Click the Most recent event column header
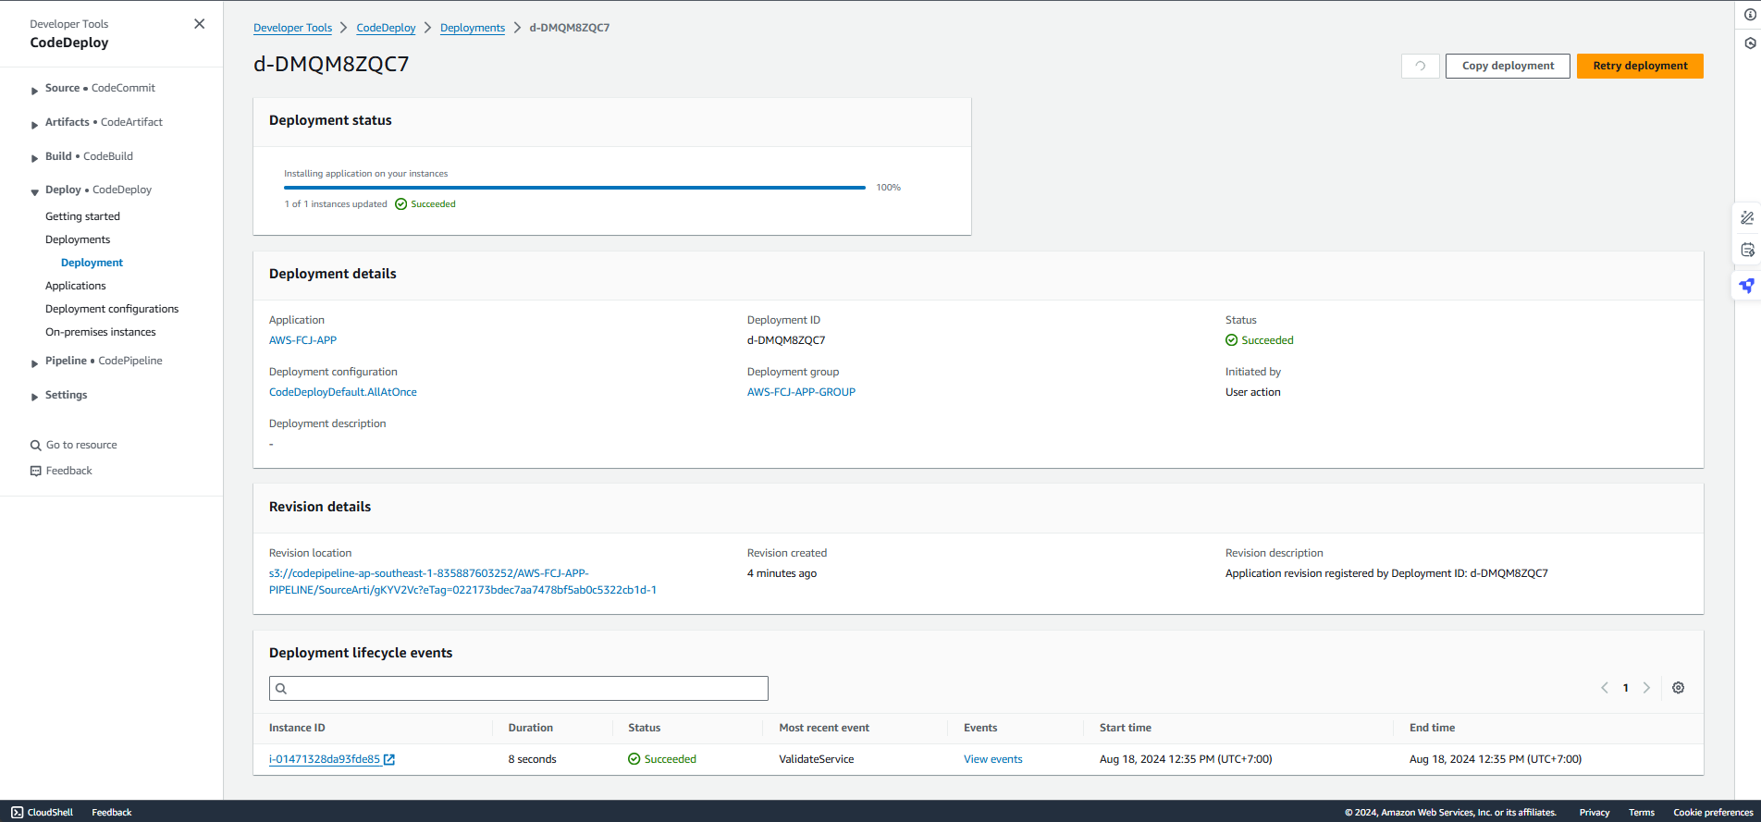 click(824, 728)
